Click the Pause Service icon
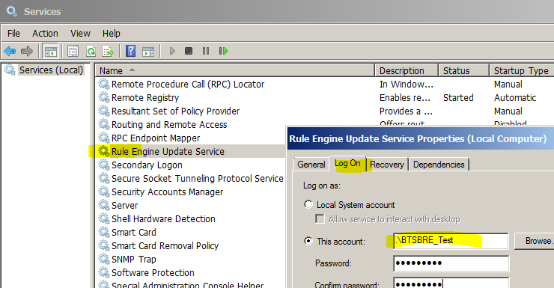This screenshot has height=288, width=554. (206, 51)
